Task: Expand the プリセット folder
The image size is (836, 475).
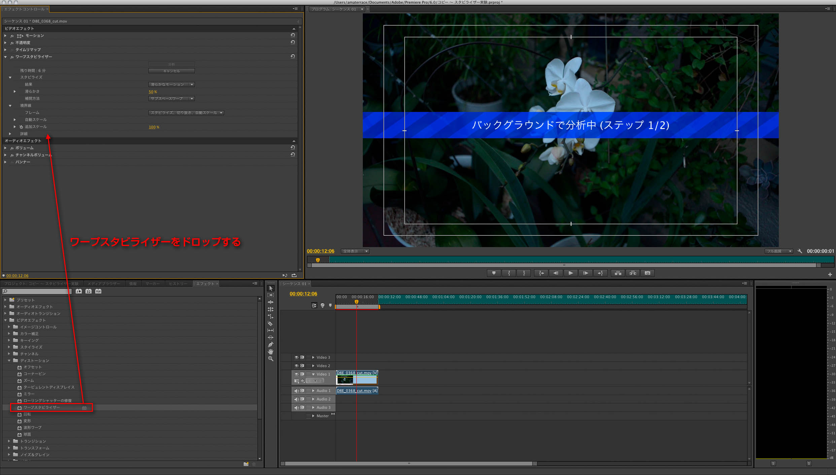Action: point(5,300)
